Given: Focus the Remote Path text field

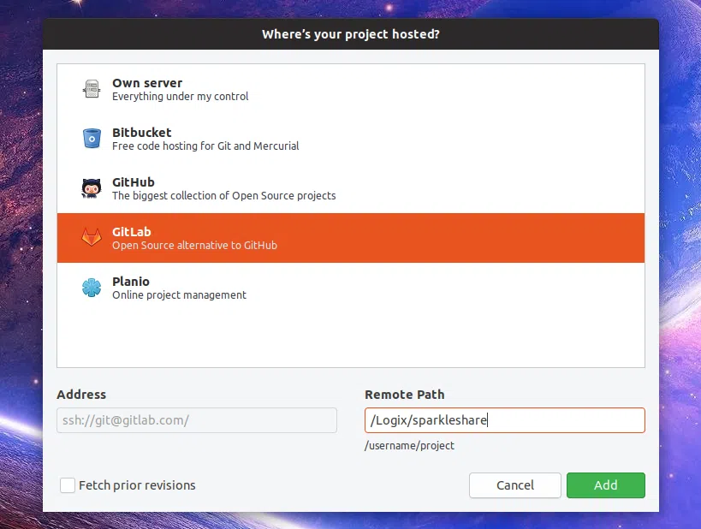Looking at the screenshot, I should click(x=504, y=420).
